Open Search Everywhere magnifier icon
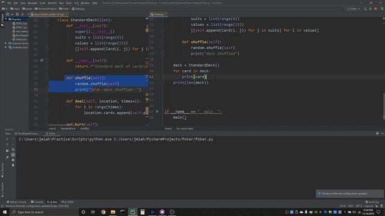Image resolution: width=385 pixels, height=216 pixels. (x=382, y=8)
